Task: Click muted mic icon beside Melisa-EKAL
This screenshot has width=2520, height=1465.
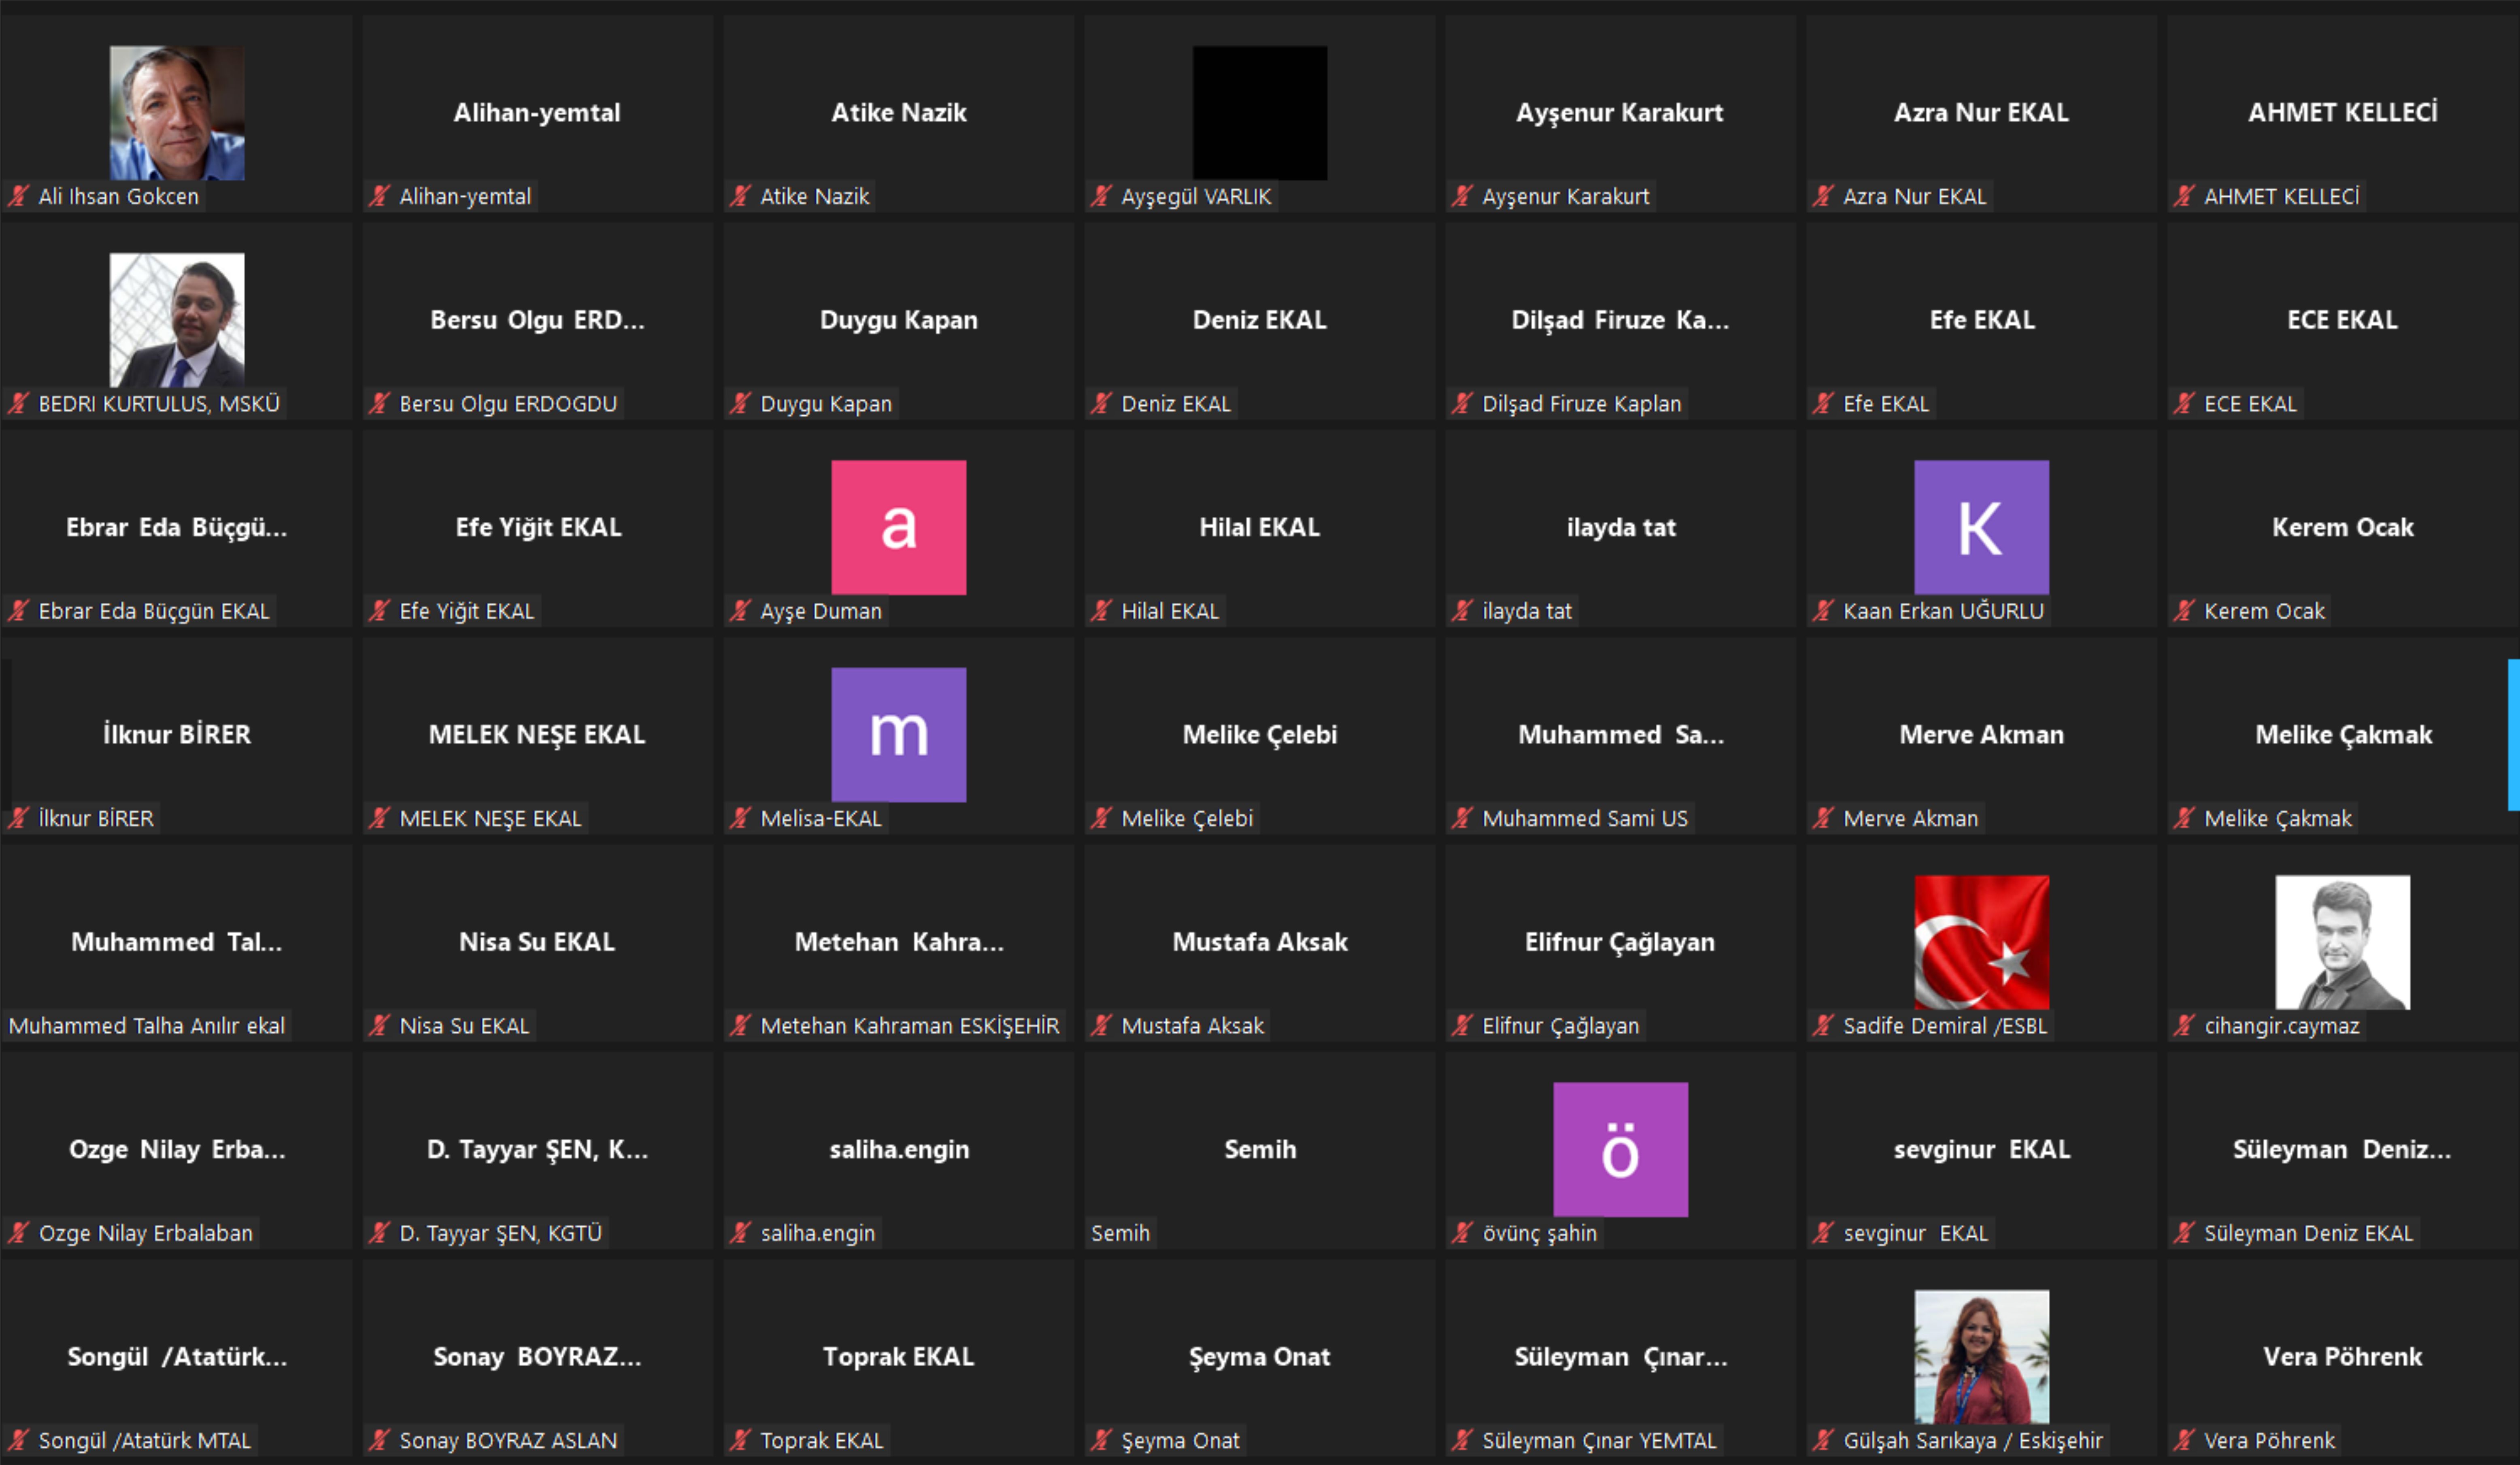Action: tap(740, 818)
